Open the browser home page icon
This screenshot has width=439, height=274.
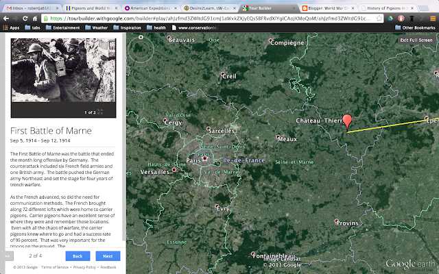(35, 18)
